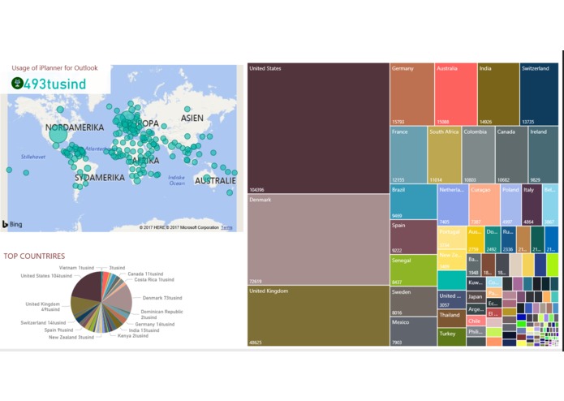Click the Bing logo on the map

pyautogui.click(x=12, y=224)
